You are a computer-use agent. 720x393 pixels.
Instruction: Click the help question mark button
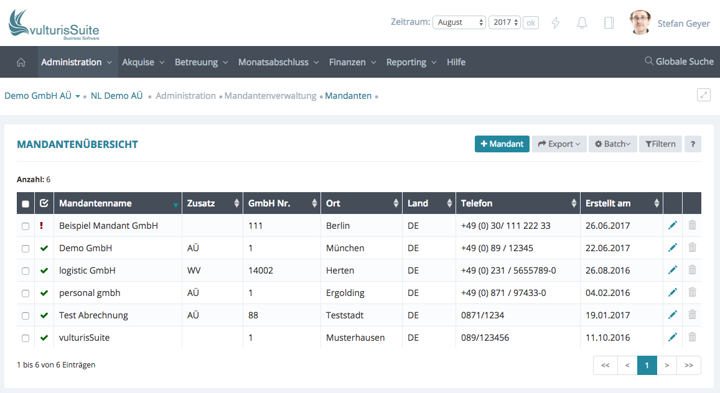tap(693, 144)
